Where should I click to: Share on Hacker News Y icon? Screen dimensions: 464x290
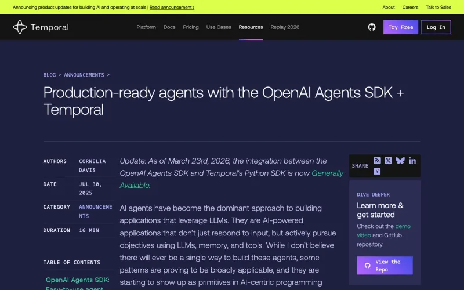(x=377, y=171)
